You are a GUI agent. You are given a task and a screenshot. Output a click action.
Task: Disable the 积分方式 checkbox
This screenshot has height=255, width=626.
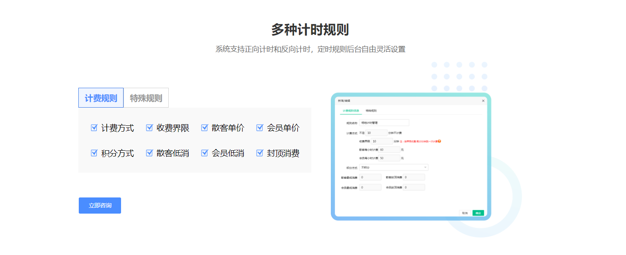[x=94, y=153]
